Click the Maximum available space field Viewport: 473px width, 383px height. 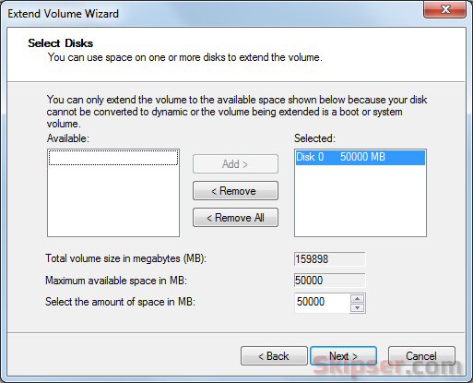tap(329, 281)
